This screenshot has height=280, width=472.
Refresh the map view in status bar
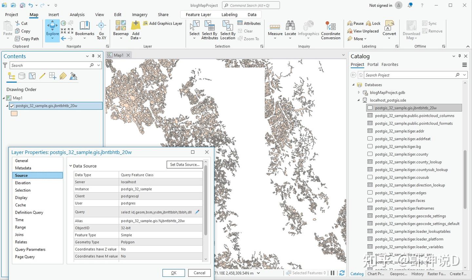(342, 273)
